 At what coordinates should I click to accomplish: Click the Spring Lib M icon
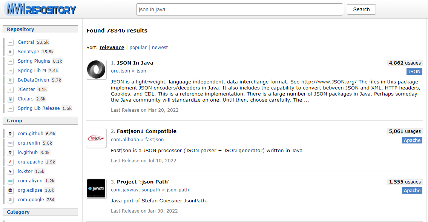11,71
